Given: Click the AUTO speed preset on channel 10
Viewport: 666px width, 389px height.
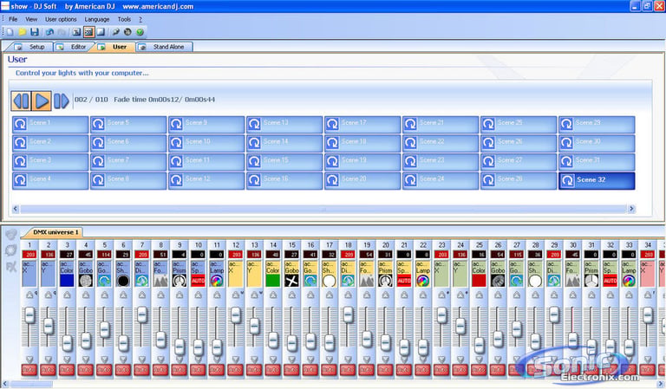Looking at the screenshot, I should click(x=198, y=281).
